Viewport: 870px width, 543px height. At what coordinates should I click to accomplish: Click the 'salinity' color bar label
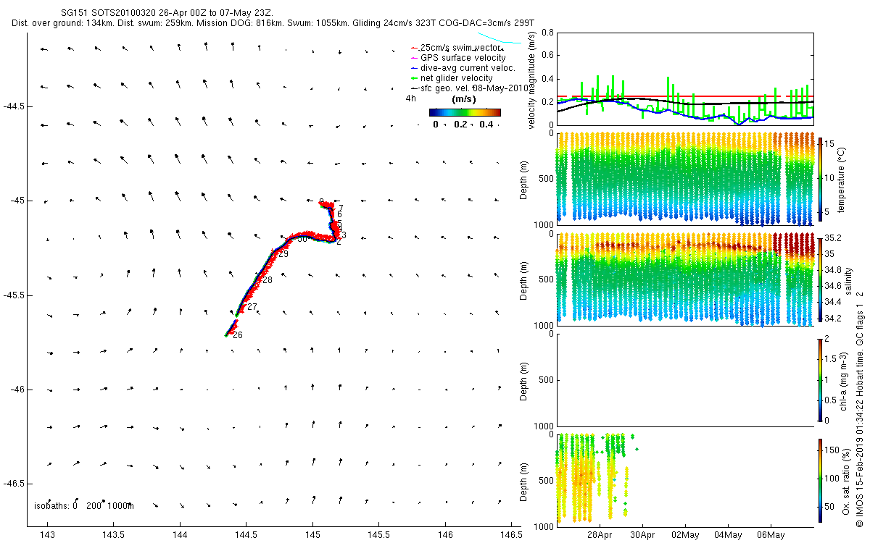tap(847, 279)
